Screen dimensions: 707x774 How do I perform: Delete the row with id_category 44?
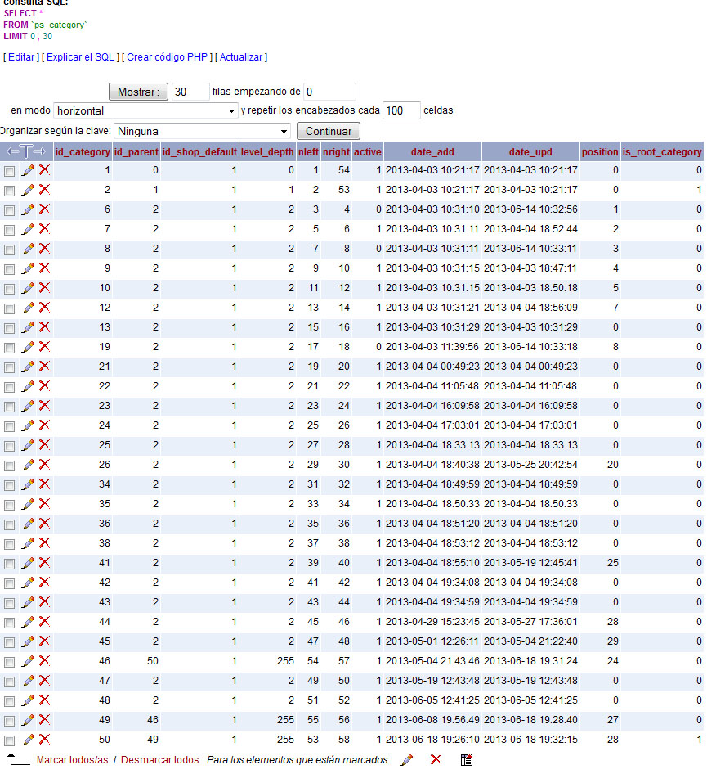pyautogui.click(x=44, y=622)
